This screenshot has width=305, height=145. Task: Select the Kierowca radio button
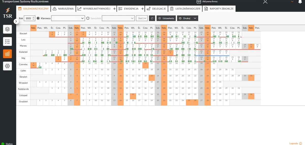38,18
